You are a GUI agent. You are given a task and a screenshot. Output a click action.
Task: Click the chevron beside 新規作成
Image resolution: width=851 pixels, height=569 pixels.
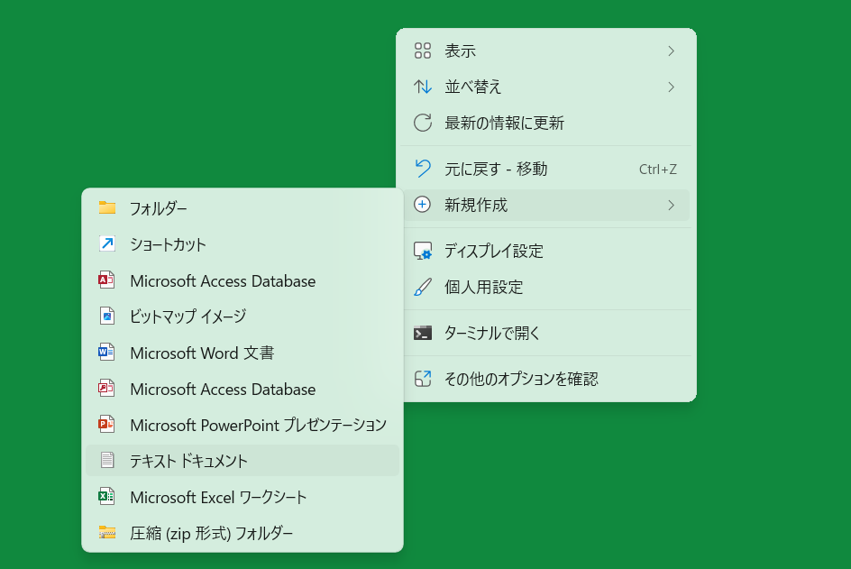[x=671, y=205]
